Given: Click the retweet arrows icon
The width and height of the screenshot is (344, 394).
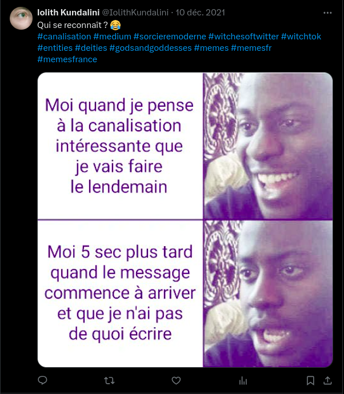Looking at the screenshot, I should (x=109, y=381).
